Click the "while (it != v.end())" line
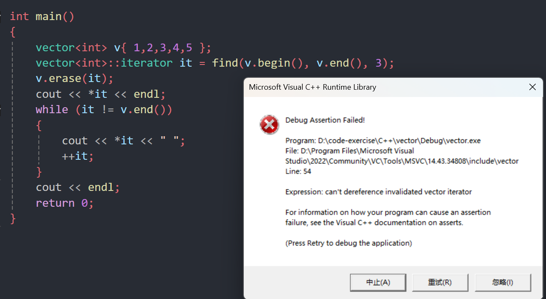The image size is (546, 299). click(104, 110)
